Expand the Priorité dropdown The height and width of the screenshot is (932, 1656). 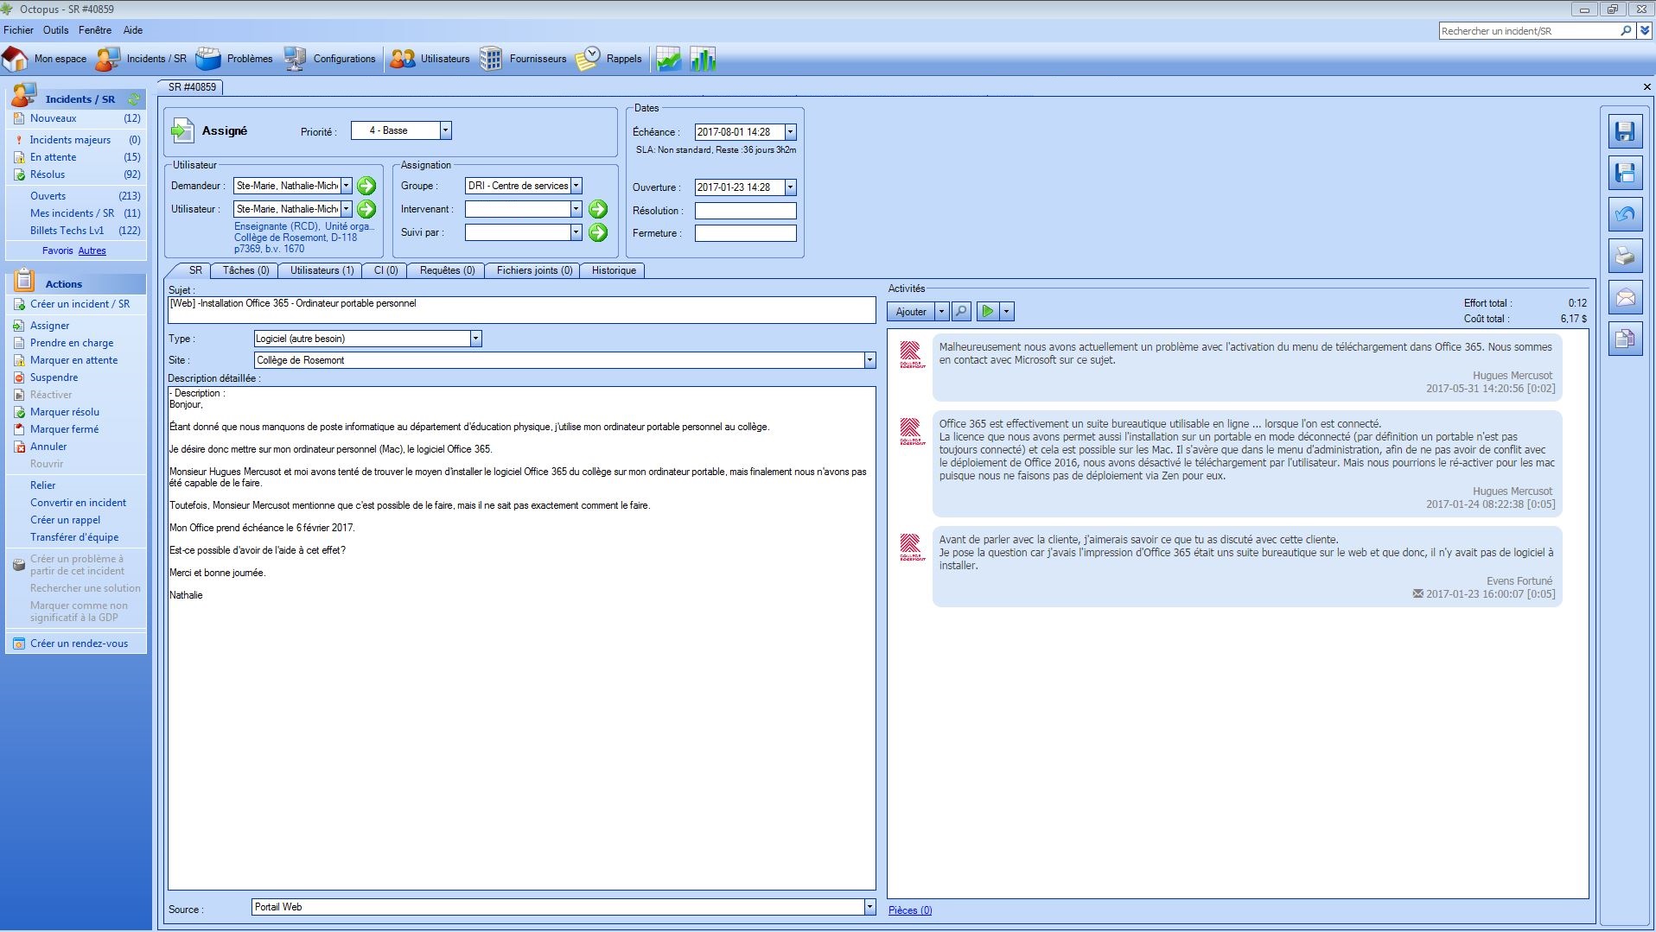click(x=445, y=130)
